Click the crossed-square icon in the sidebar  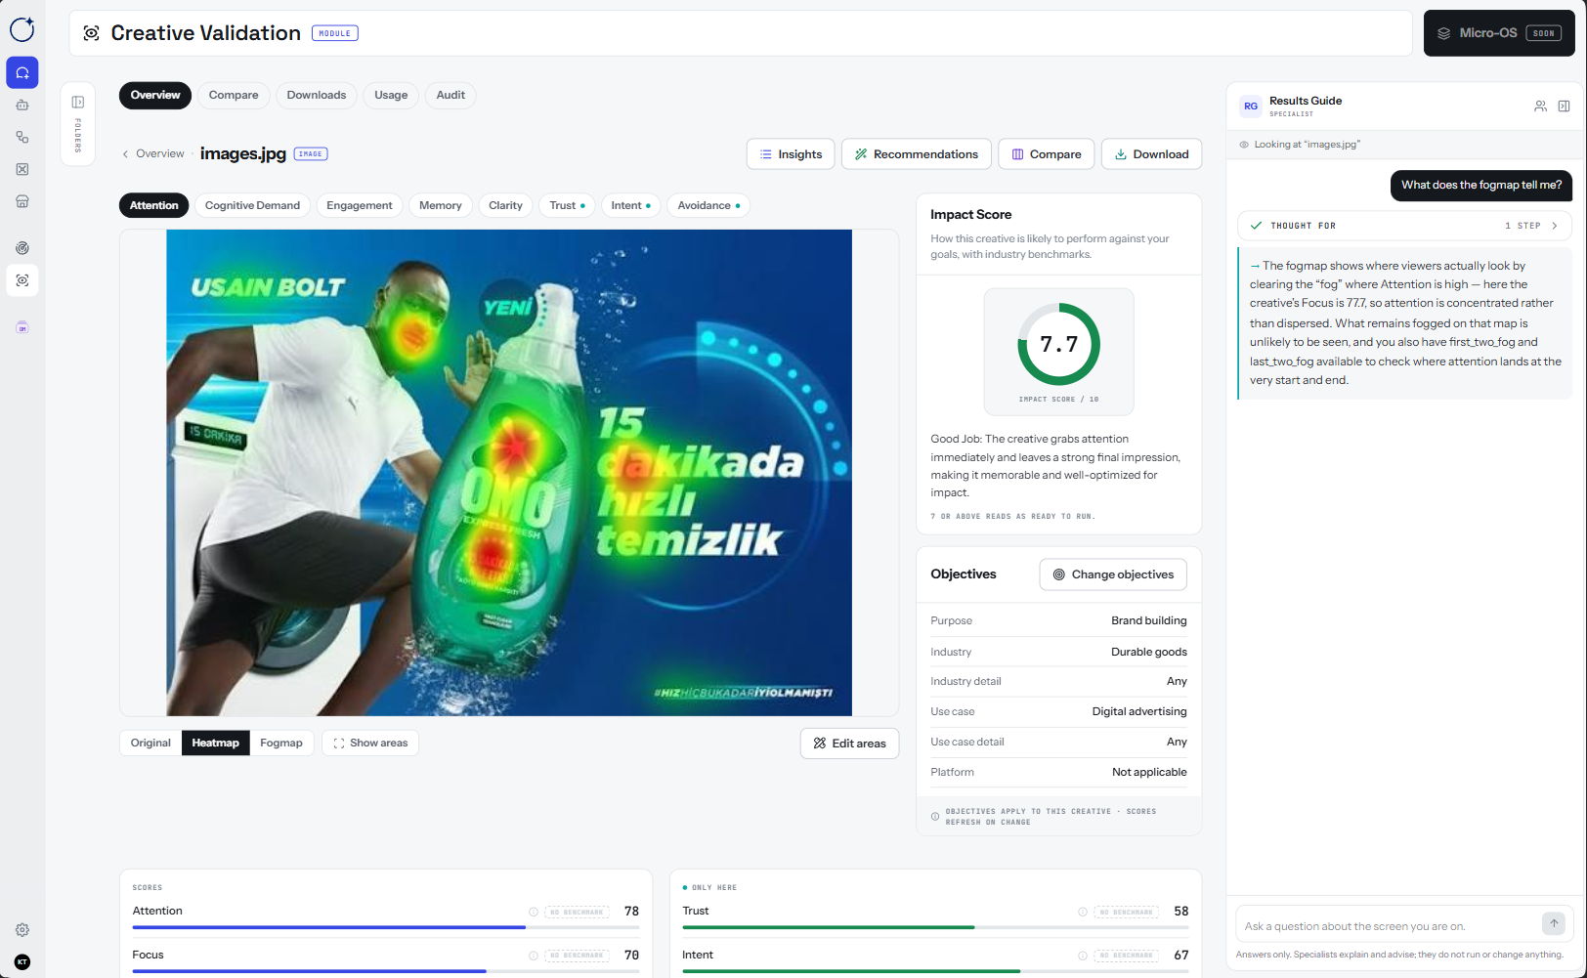[x=22, y=169]
